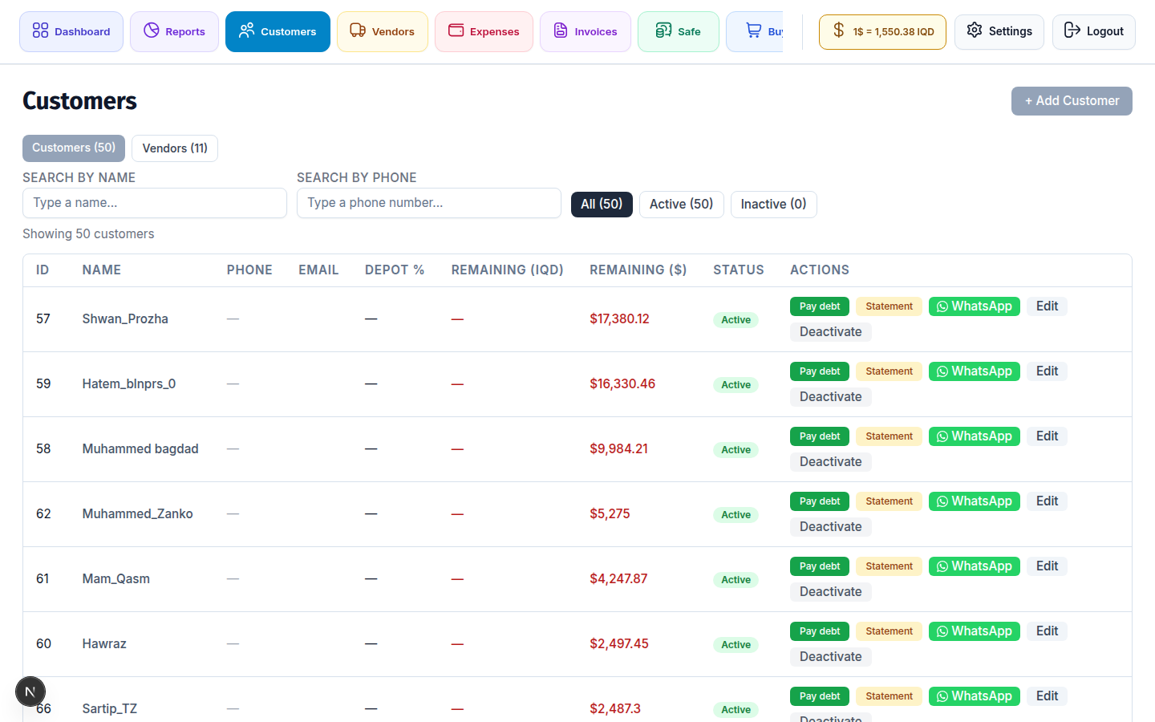The image size is (1155, 722).
Task: Switch to the Customers (50) tab
Action: pos(74,148)
